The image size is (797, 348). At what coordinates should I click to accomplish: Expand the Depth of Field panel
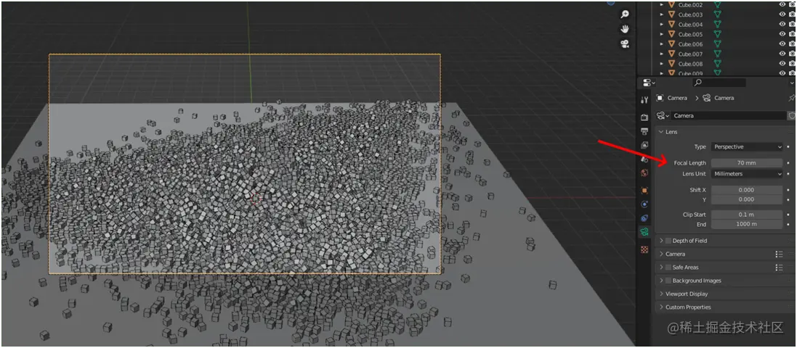tap(661, 241)
